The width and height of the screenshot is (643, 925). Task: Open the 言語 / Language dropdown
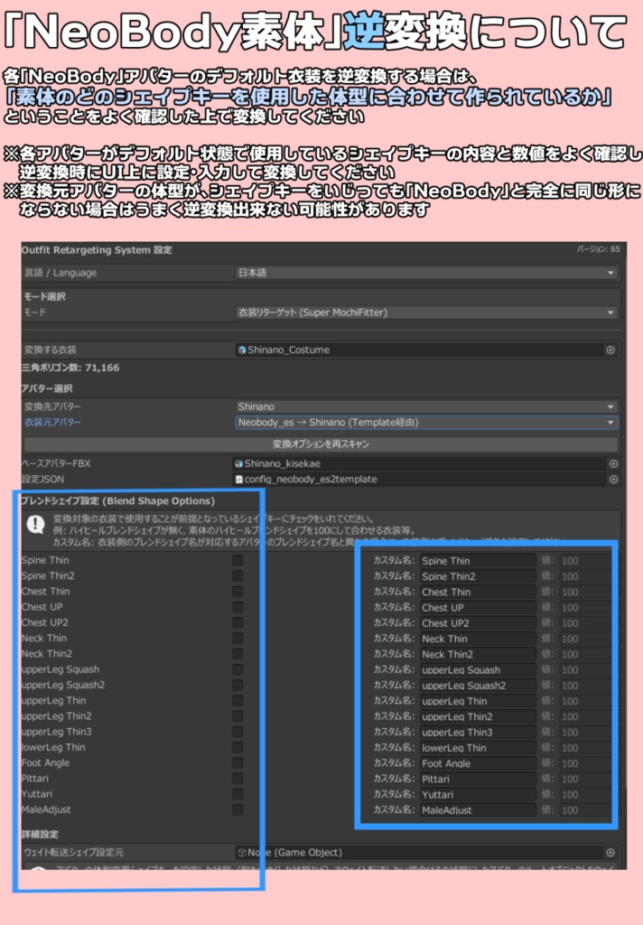(426, 273)
